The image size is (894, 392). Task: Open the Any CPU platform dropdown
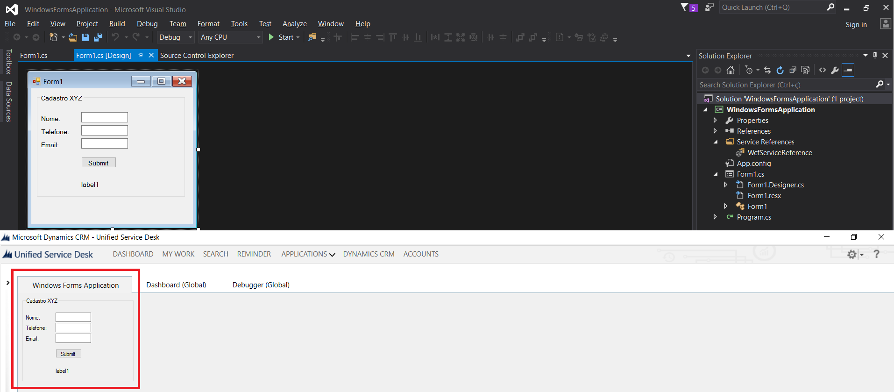230,37
